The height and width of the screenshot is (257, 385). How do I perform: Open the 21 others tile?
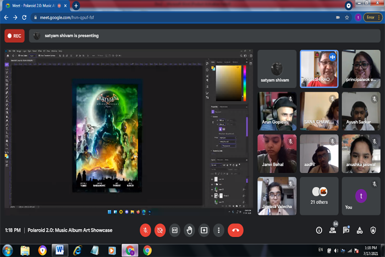pos(319,196)
